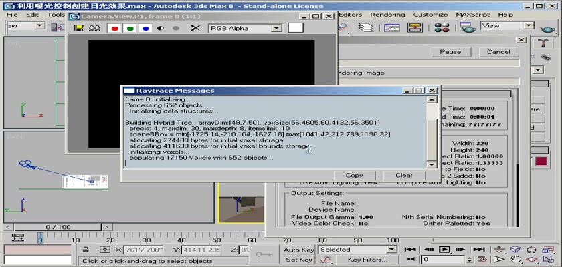Click the Set Keys large key button
The width and height of the screenshot is (562, 267).
tap(264, 254)
